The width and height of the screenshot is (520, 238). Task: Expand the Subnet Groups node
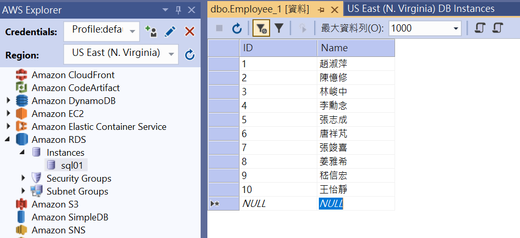click(x=23, y=191)
